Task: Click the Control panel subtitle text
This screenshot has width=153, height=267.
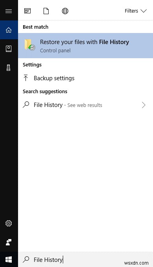Action: tap(55, 51)
